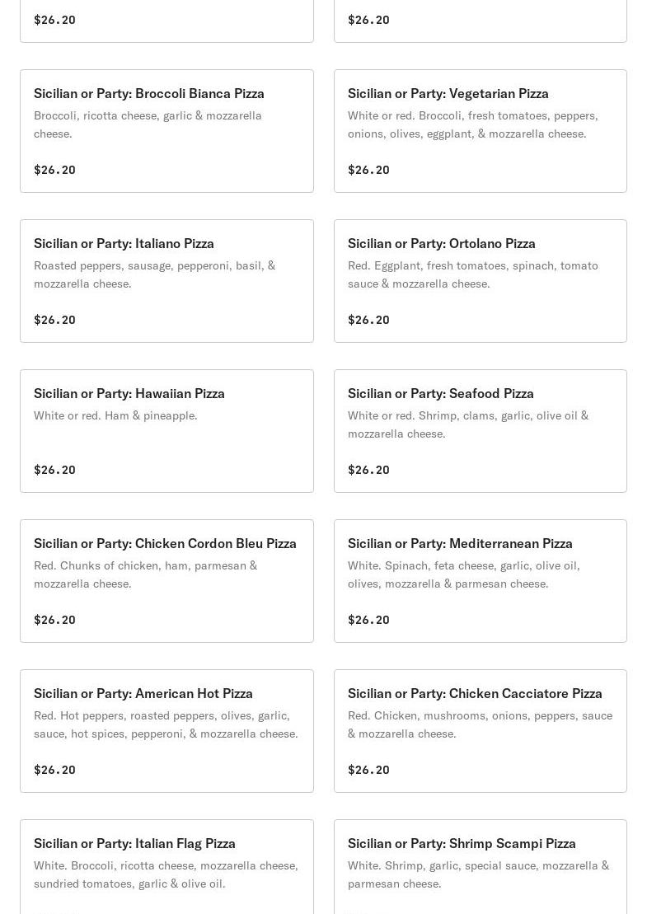
Task: Click the Broccoli Bianca Pizza description
Action: coord(148,124)
